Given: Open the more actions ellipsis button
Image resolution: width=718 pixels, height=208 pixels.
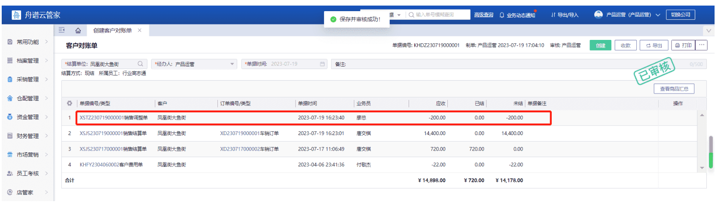Looking at the screenshot, I should (x=702, y=45).
